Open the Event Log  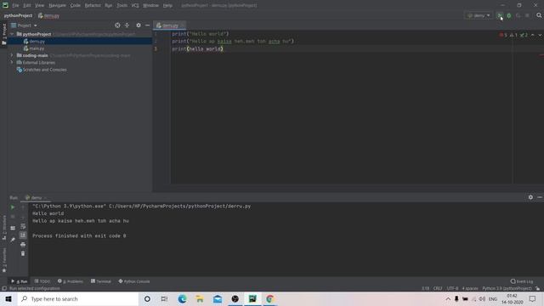click(522, 281)
